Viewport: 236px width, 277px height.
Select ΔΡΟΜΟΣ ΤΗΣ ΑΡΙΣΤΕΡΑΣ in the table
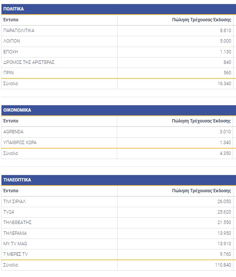29,62
